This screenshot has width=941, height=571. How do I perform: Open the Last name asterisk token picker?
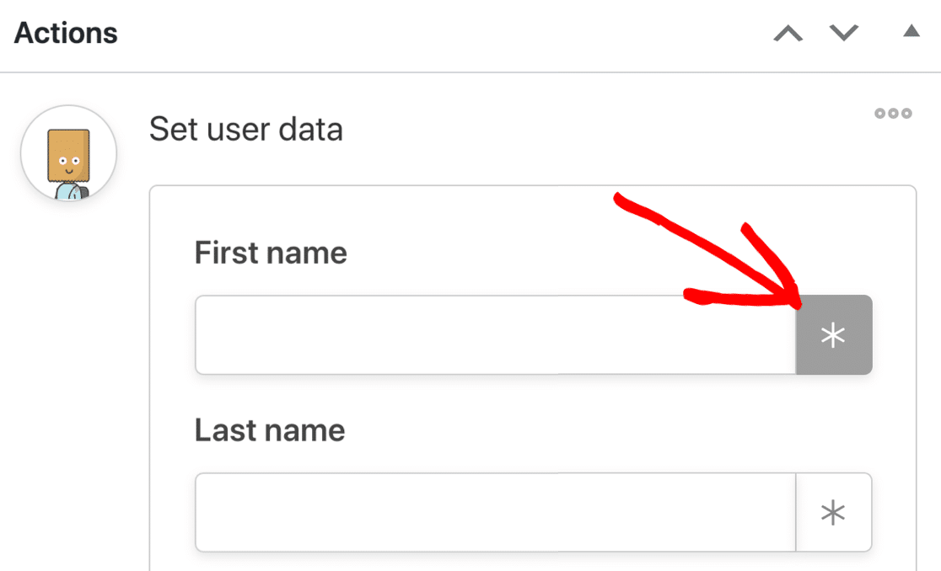(x=833, y=513)
